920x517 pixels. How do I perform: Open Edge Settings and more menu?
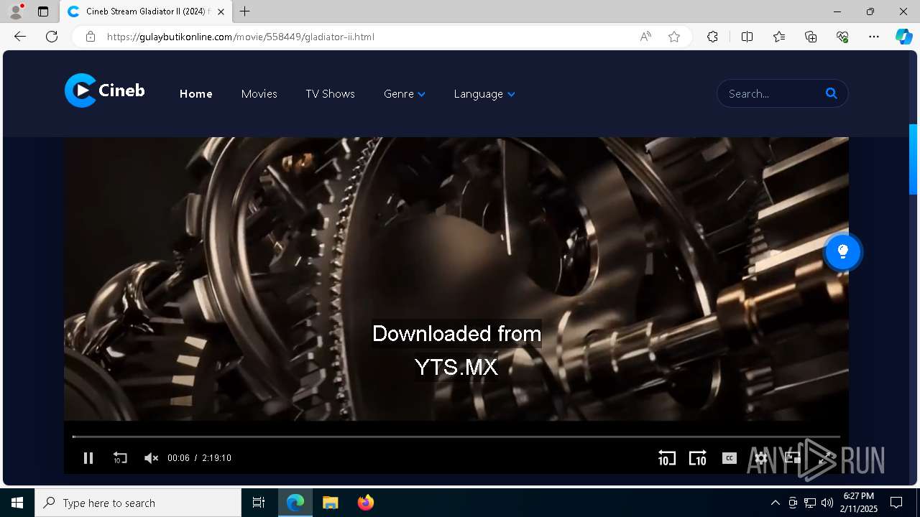coord(874,37)
